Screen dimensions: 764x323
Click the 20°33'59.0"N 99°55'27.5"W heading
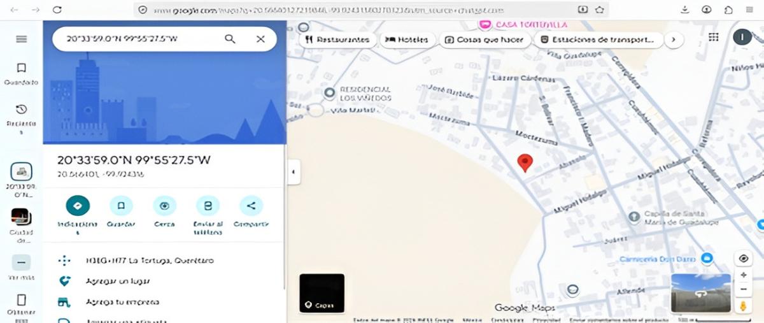tap(134, 160)
